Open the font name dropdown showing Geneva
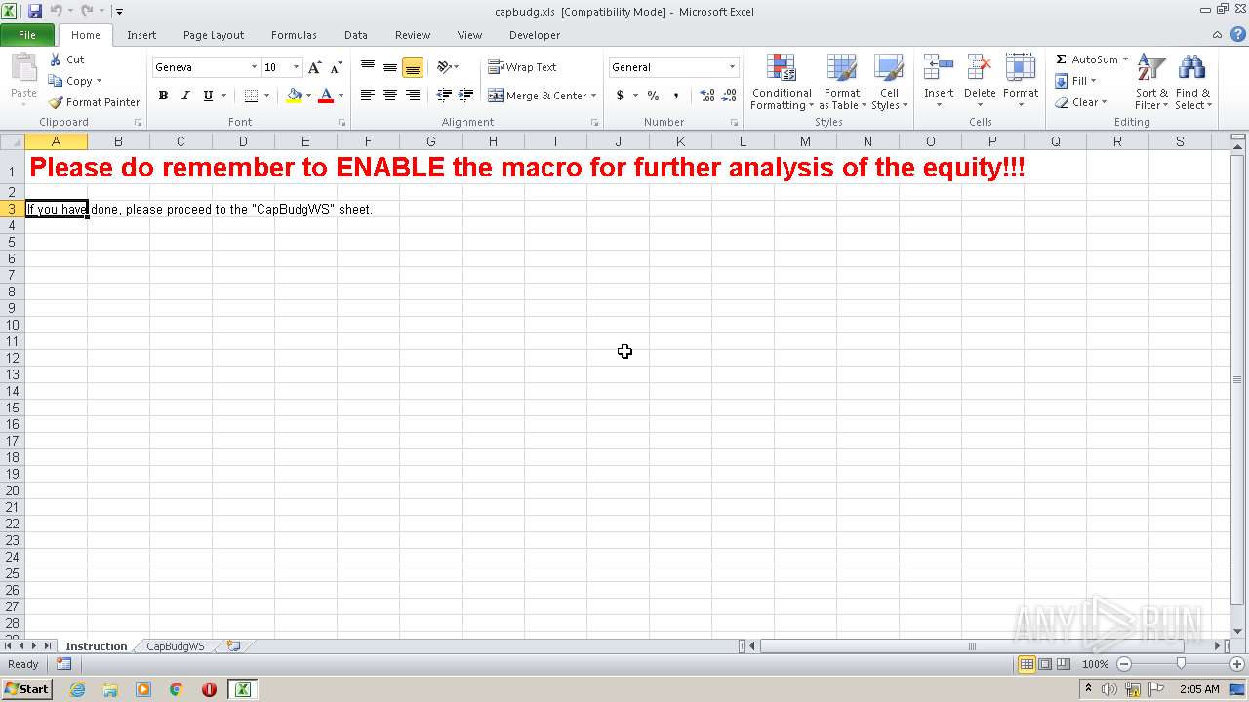Screen dimensions: 1249x702 pyautogui.click(x=254, y=67)
